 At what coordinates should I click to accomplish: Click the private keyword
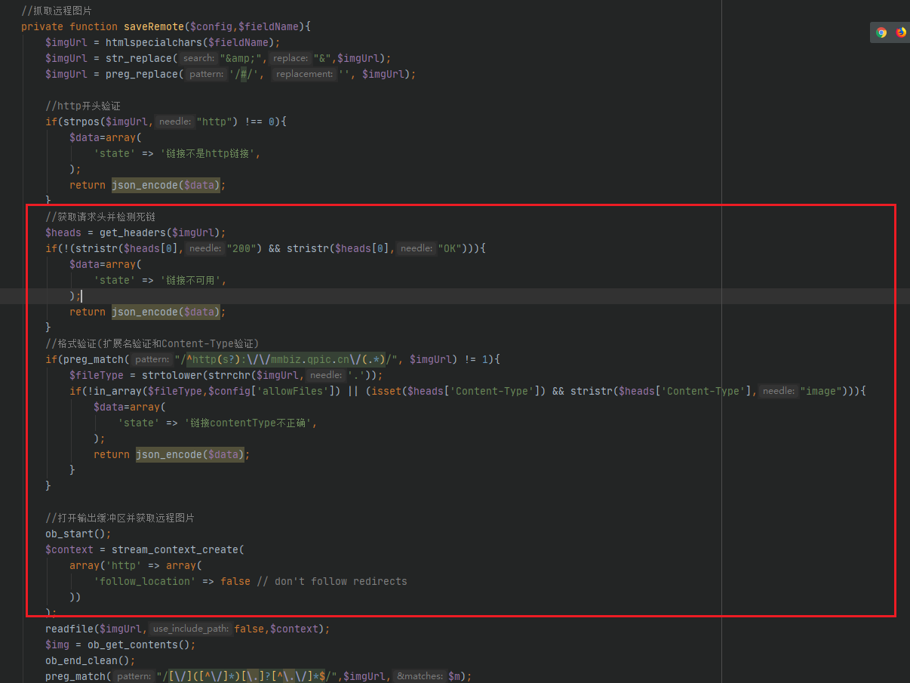tap(42, 26)
